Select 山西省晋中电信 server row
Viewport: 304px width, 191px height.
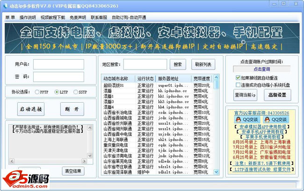pos(158,134)
